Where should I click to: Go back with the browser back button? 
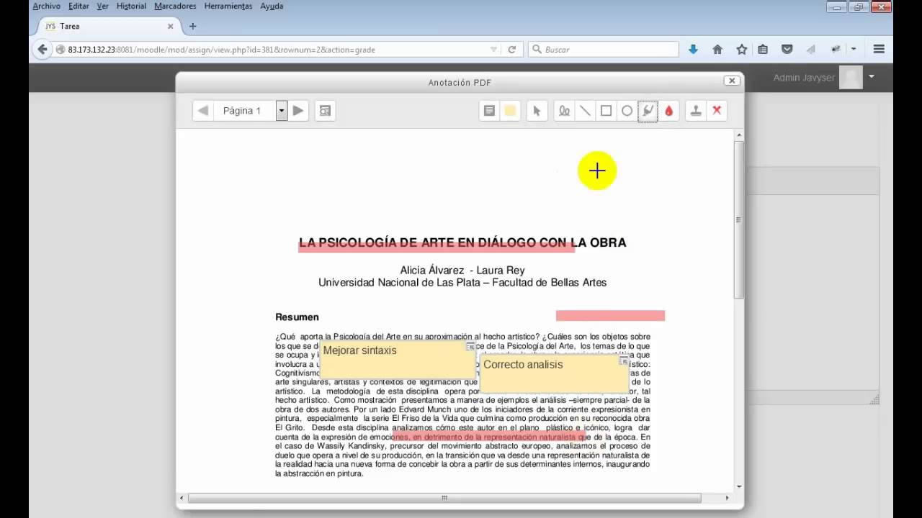42,50
